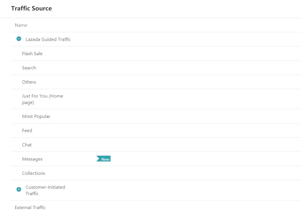Click the Lazada Guided Traffic label

[x=48, y=39]
